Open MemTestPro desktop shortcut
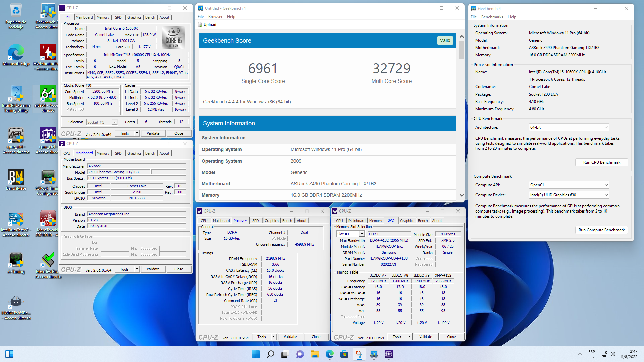Image resolution: width=644 pixels, height=362 pixels. coord(48,265)
